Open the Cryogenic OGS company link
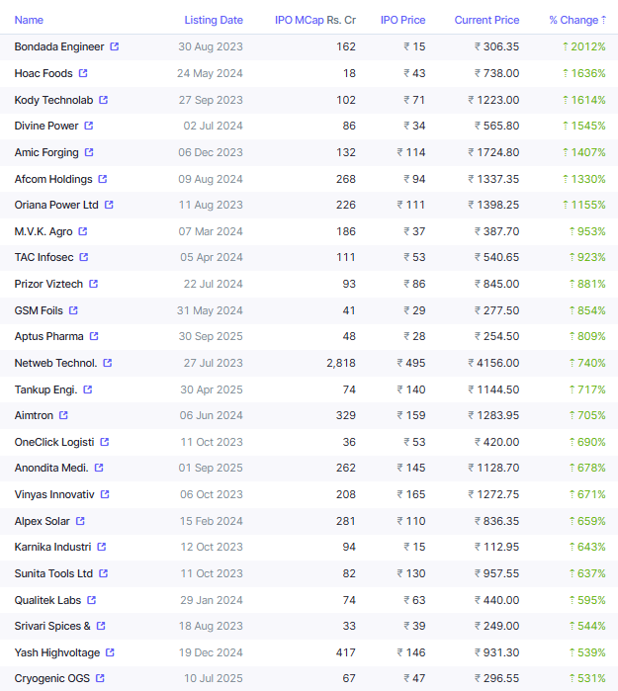 coord(52,678)
